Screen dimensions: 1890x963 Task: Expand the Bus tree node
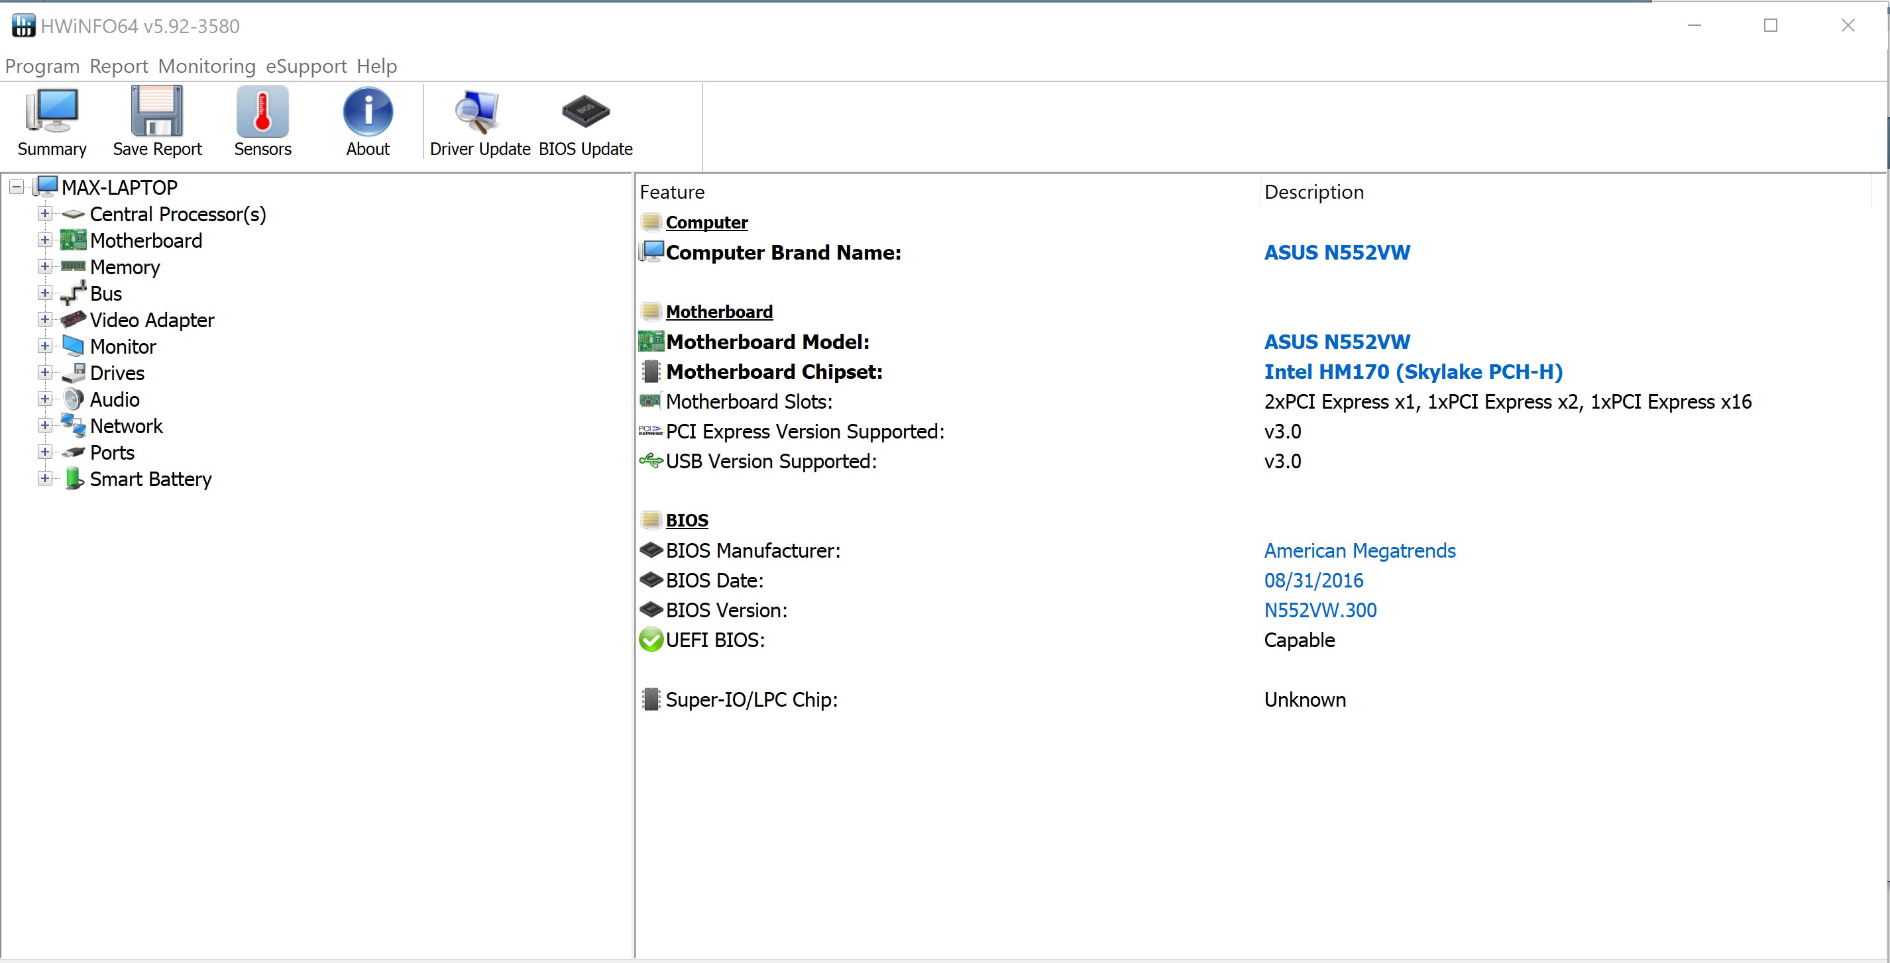pyautogui.click(x=45, y=293)
